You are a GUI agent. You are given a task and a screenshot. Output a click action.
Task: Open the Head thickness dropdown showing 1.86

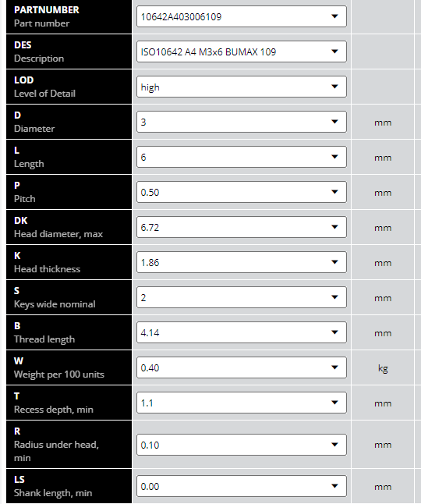tap(242, 262)
